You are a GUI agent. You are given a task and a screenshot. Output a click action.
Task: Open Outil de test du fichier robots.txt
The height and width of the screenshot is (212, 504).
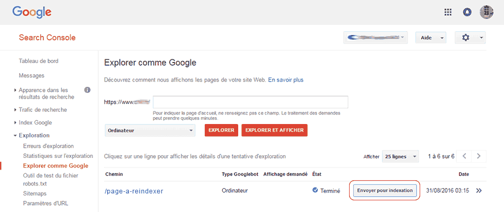pyautogui.click(x=51, y=180)
